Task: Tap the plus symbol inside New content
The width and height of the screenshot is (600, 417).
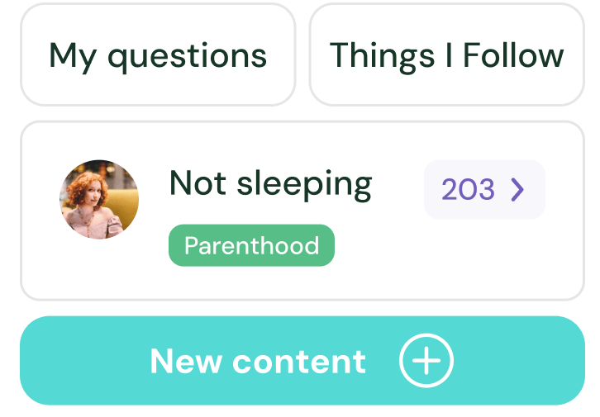Action: (x=426, y=360)
